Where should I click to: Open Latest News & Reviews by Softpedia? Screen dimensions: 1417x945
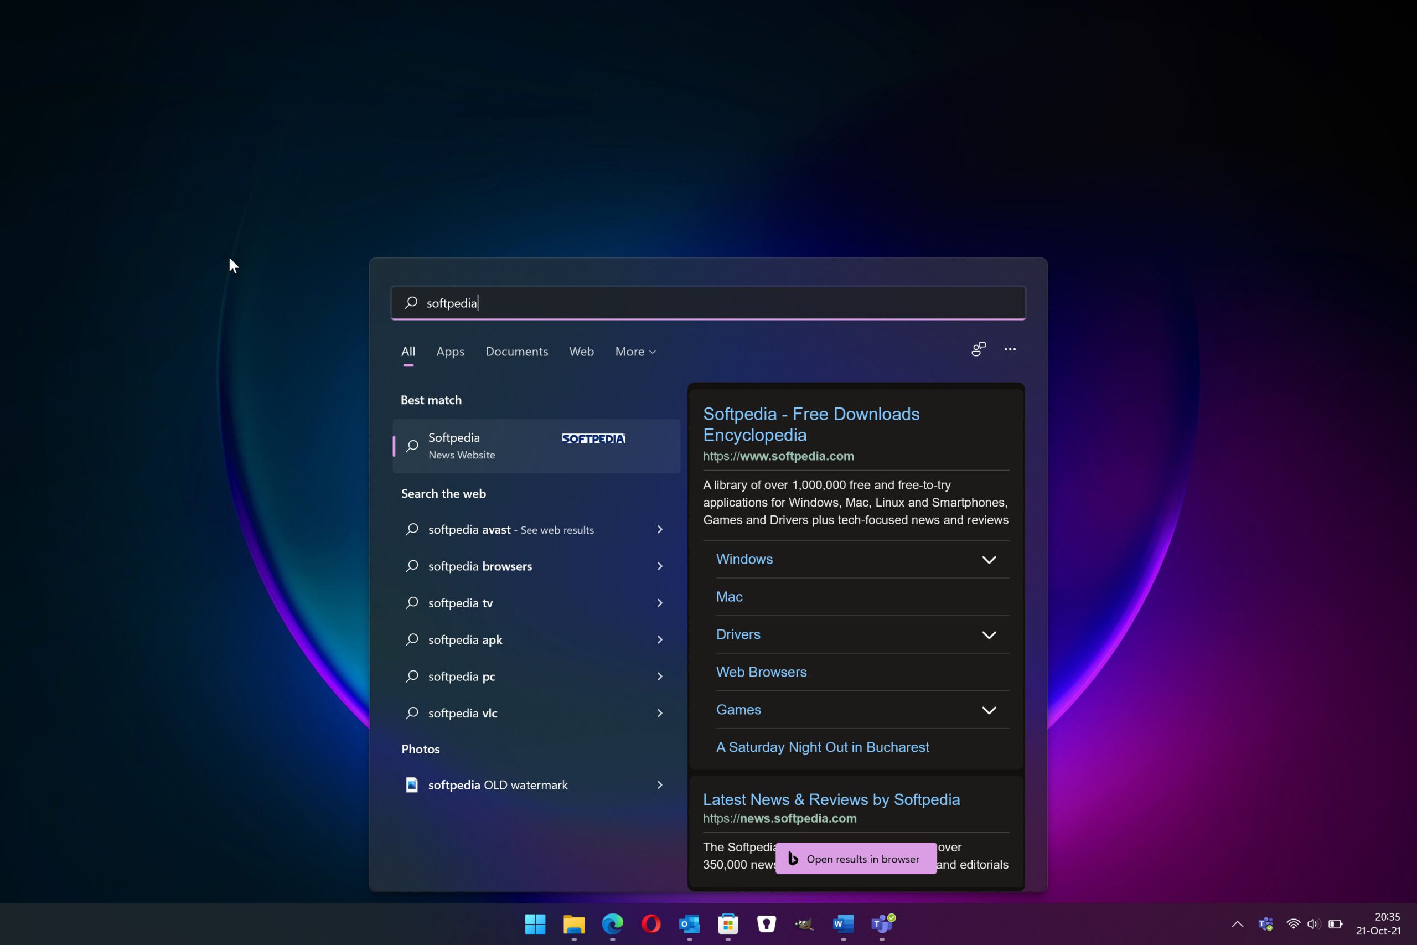tap(831, 800)
